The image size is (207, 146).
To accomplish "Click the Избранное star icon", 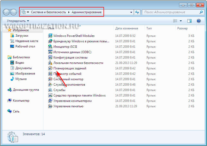I will [9, 30].
